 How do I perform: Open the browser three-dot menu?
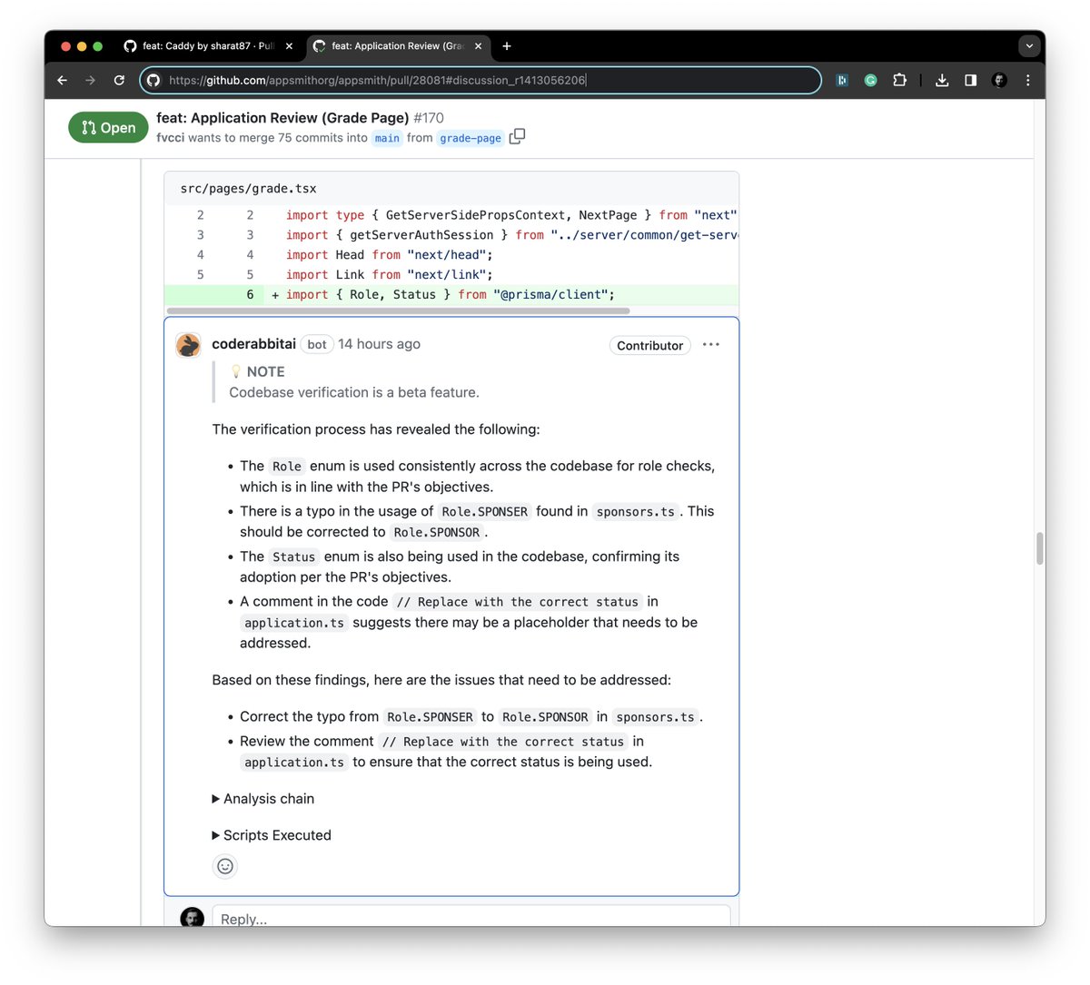coord(1027,80)
